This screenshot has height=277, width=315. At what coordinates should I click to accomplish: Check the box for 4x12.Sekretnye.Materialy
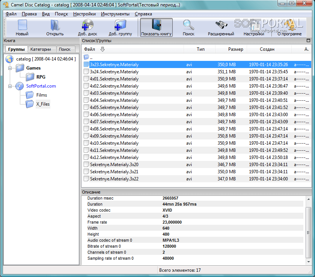point(86,157)
